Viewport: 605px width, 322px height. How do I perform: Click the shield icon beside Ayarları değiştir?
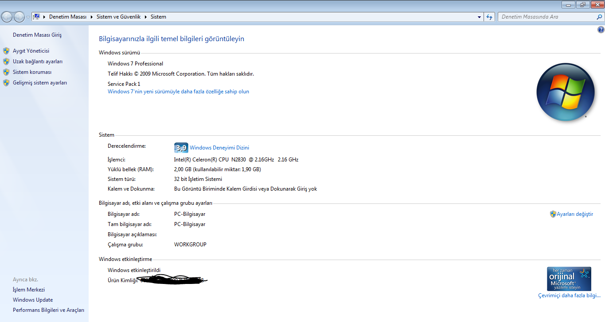[553, 214]
